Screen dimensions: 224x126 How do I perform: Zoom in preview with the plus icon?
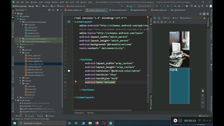tap(203, 95)
